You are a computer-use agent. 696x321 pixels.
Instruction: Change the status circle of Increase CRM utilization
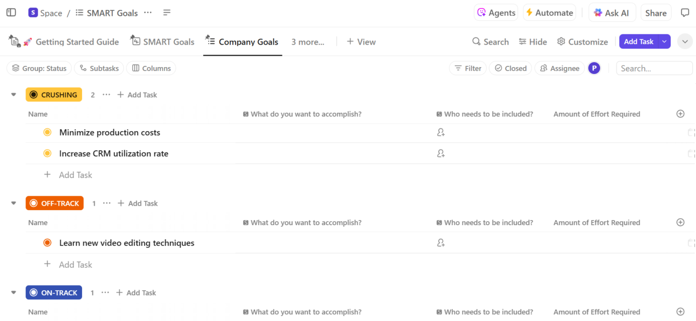pos(47,153)
